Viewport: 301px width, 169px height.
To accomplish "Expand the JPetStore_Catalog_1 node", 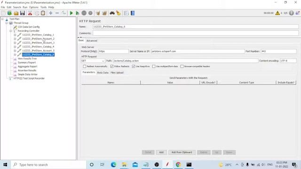I will point(15,35).
